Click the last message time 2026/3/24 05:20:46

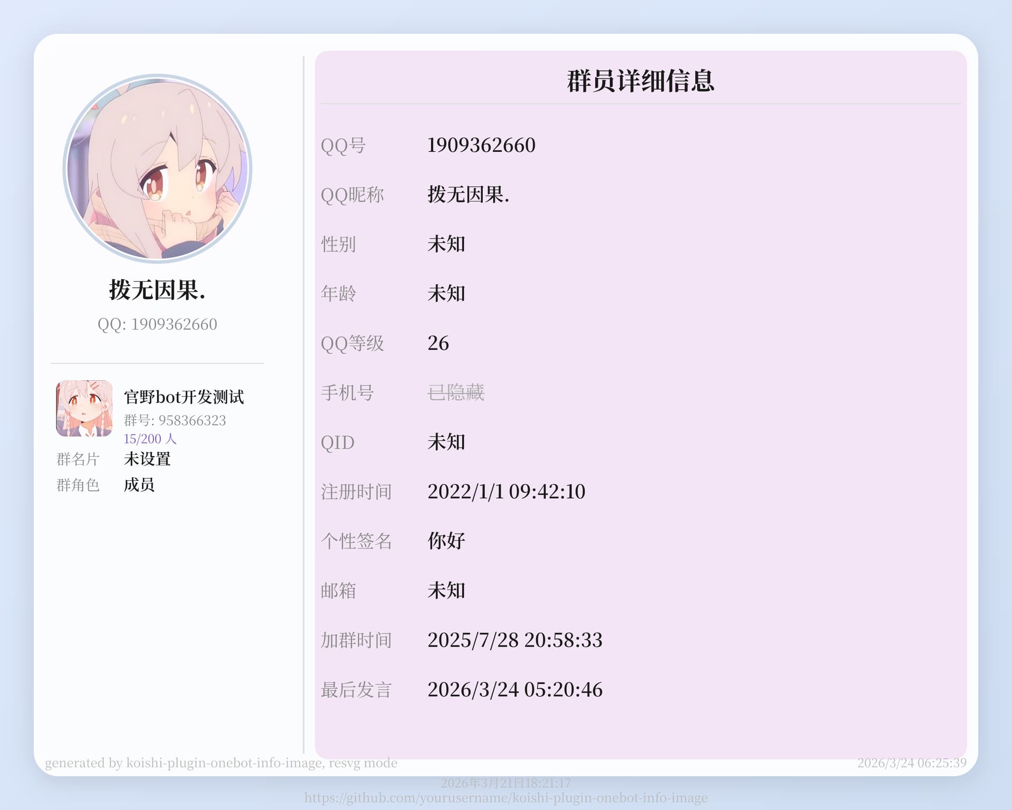click(514, 690)
